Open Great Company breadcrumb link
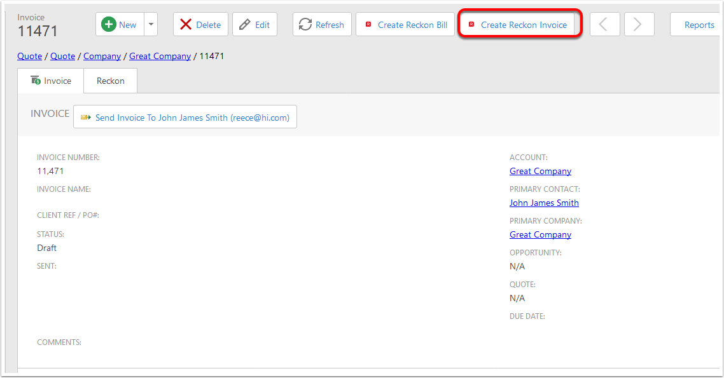724x378 pixels. click(x=160, y=56)
